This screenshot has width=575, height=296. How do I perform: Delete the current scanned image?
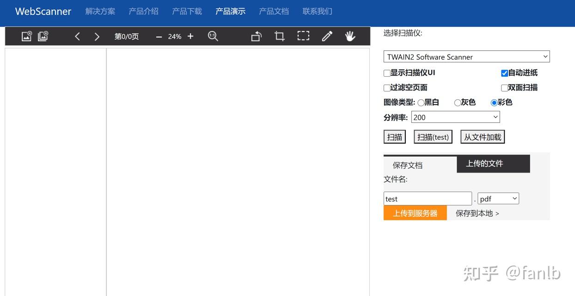tap(26, 36)
